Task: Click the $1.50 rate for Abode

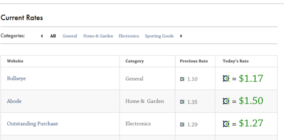Action: click(251, 101)
